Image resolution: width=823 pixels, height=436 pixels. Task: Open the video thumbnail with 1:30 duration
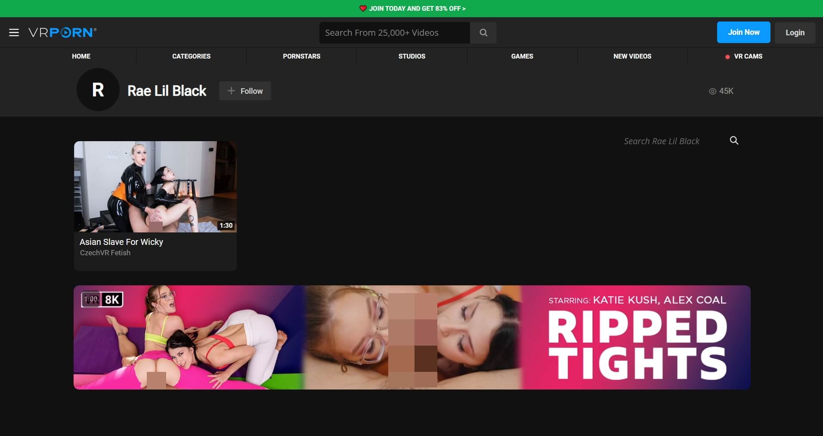[x=155, y=187]
